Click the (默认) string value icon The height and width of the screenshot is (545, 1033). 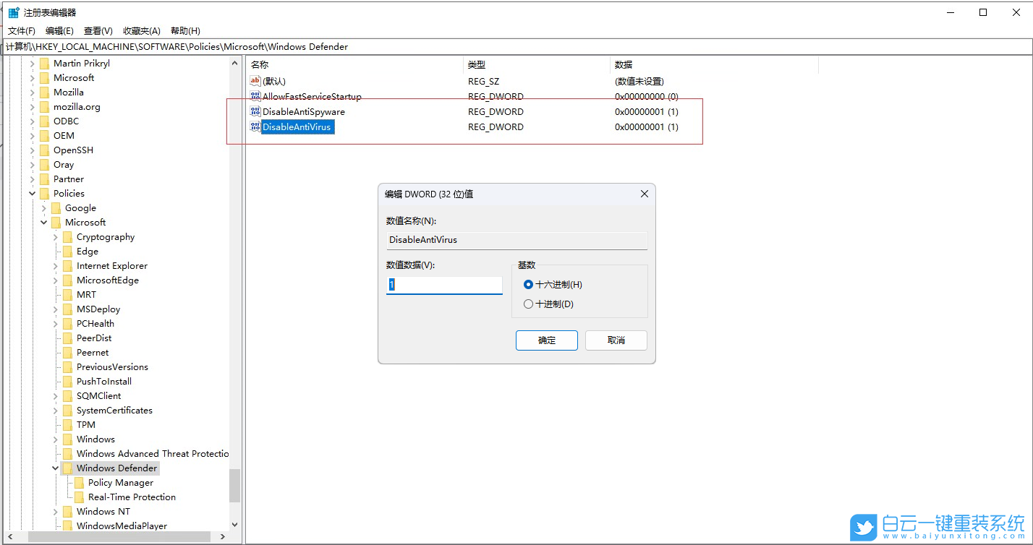click(255, 81)
